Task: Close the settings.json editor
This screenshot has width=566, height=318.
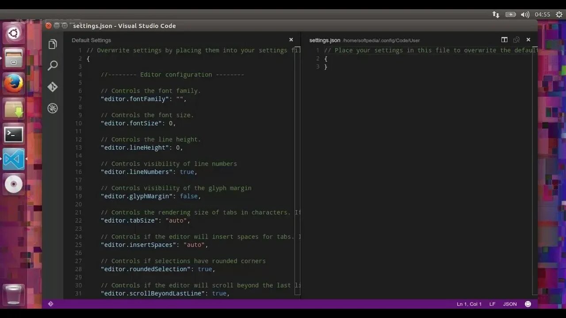Action: point(528,40)
